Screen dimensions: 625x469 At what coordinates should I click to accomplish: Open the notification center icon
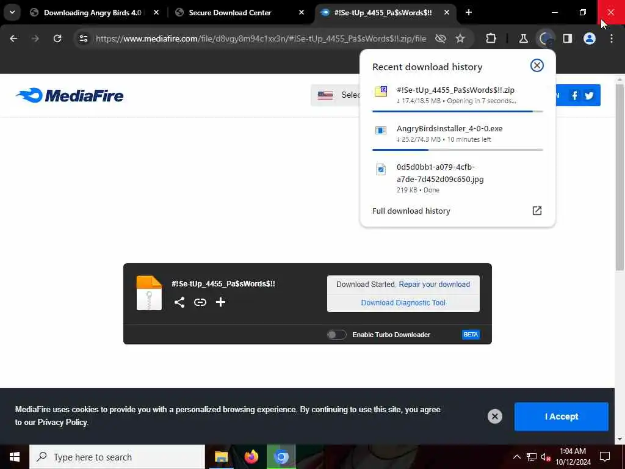605,457
